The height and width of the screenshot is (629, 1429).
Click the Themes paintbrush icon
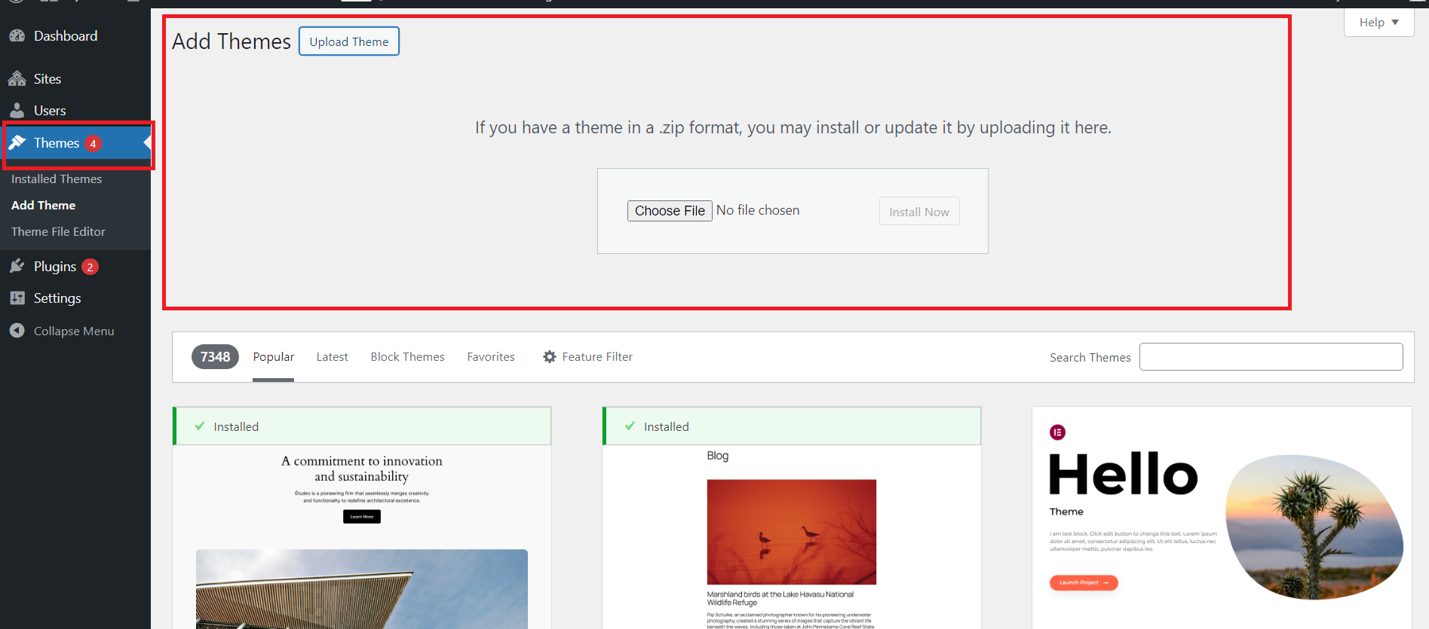[17, 143]
